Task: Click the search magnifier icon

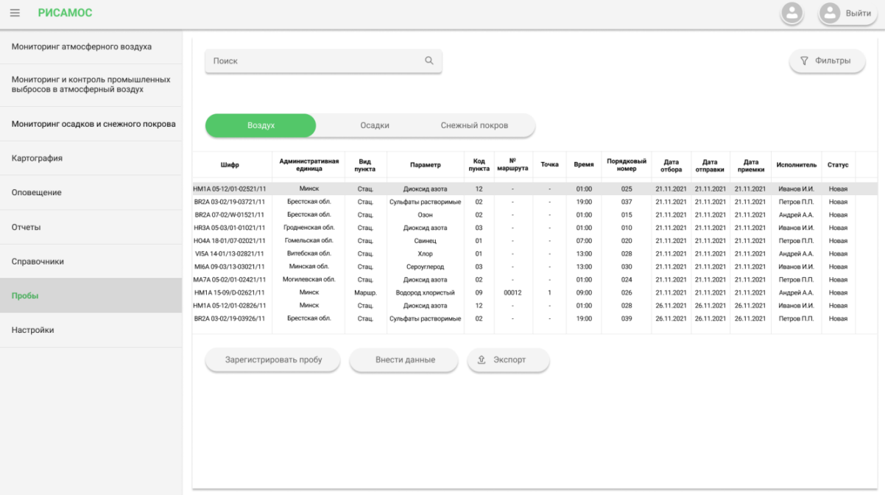Action: [x=429, y=61]
